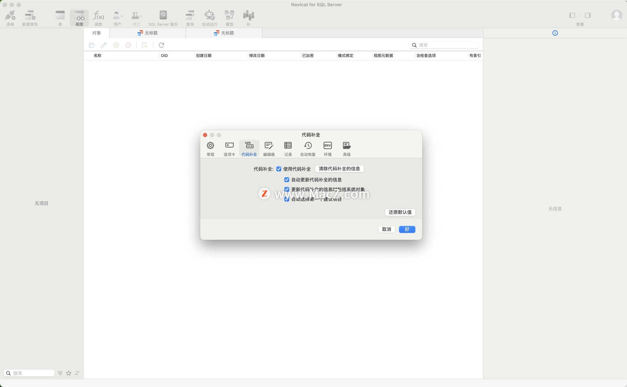
Task: Open the Automation (自动运行) toolbar icon
Action: [209, 18]
